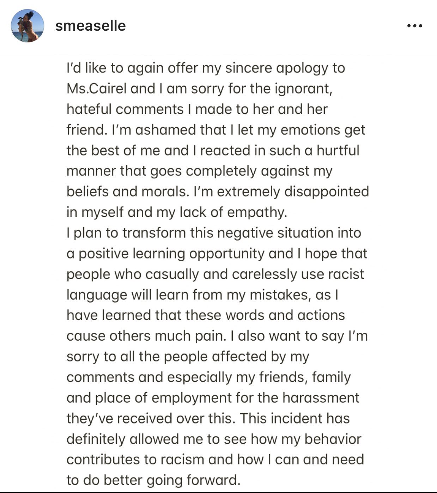Click the words "extremely disappointed"
437x493 pixels.
point(293,191)
